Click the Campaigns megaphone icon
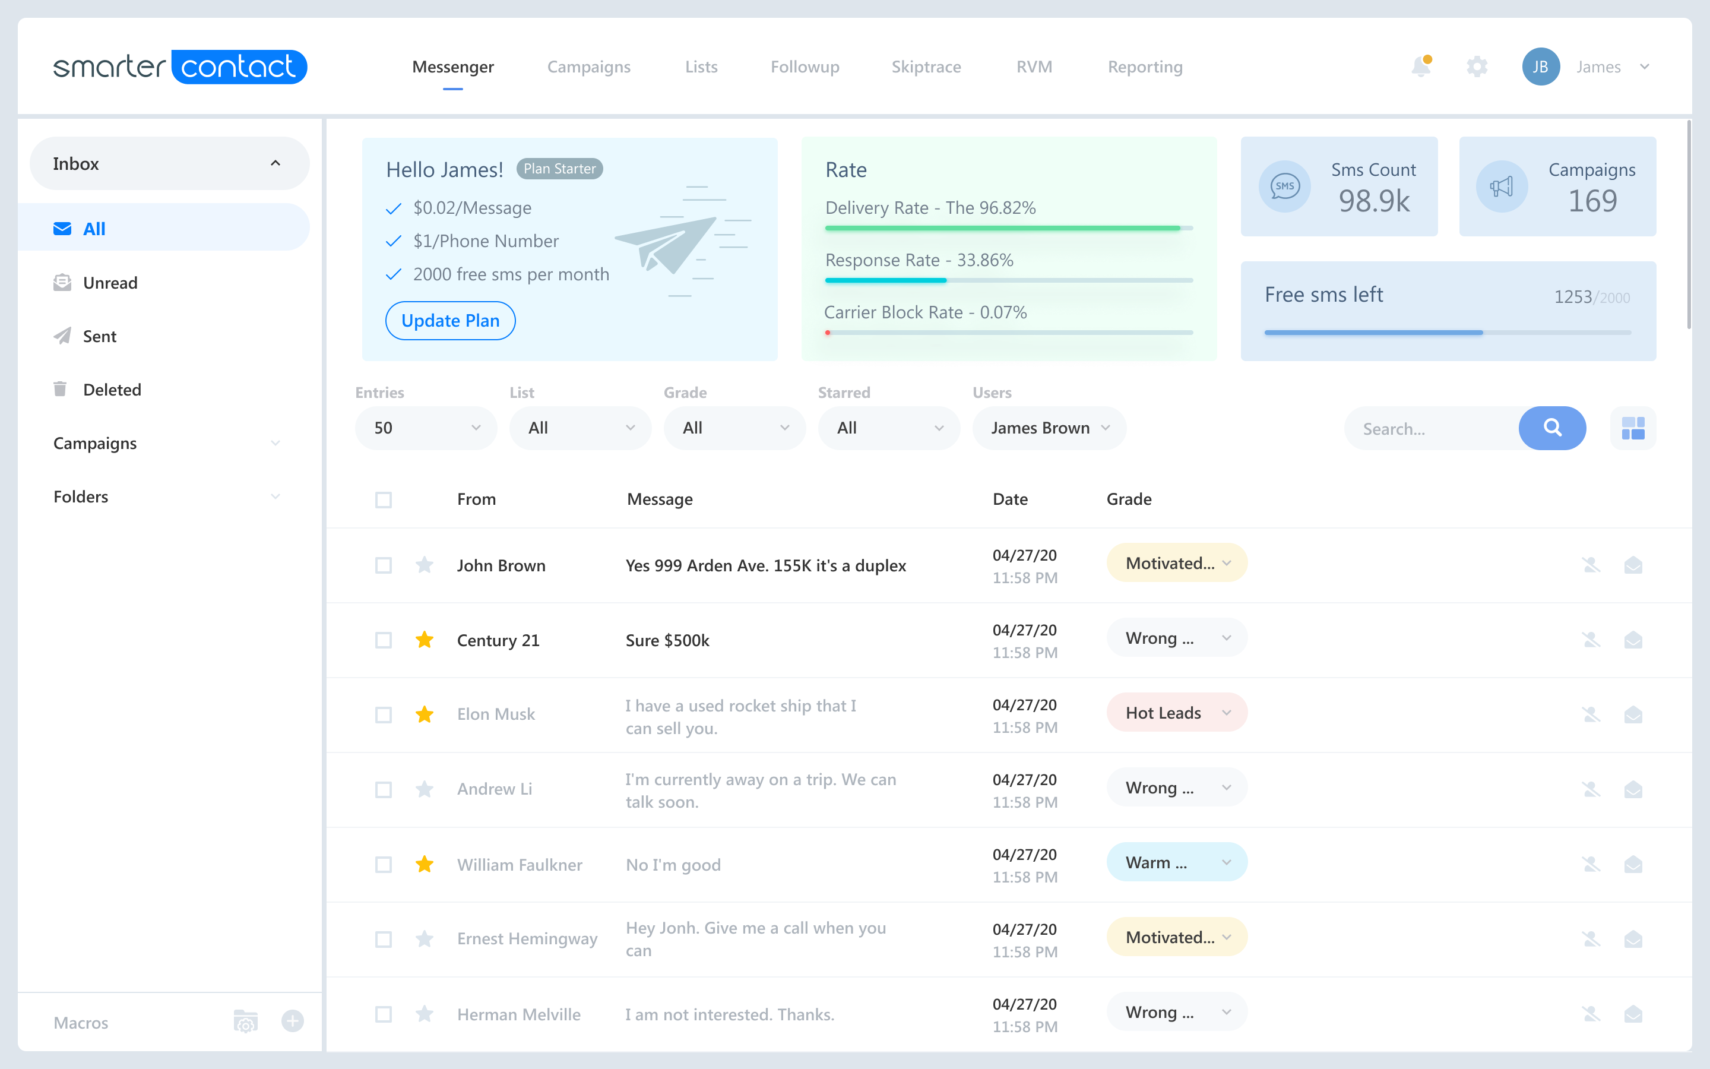The image size is (1710, 1069). coord(1502,186)
